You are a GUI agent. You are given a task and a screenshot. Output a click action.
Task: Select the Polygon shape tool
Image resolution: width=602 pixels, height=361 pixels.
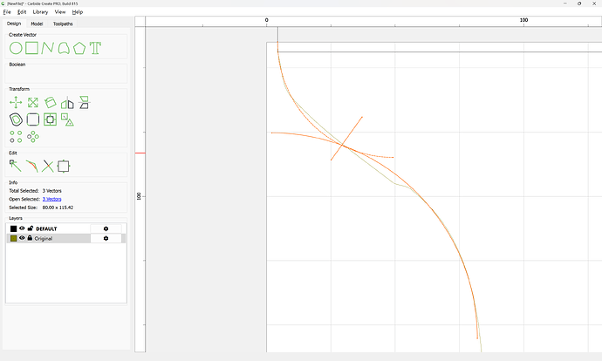[x=79, y=48]
